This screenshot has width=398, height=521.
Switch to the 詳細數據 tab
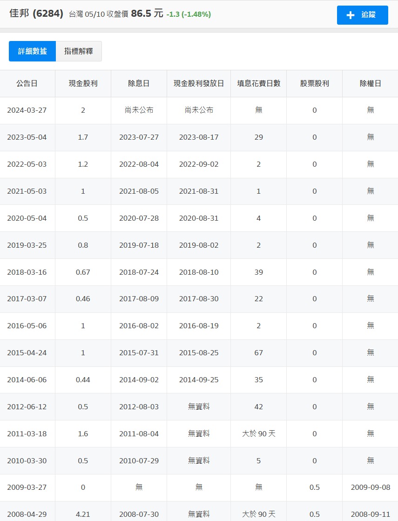point(32,51)
